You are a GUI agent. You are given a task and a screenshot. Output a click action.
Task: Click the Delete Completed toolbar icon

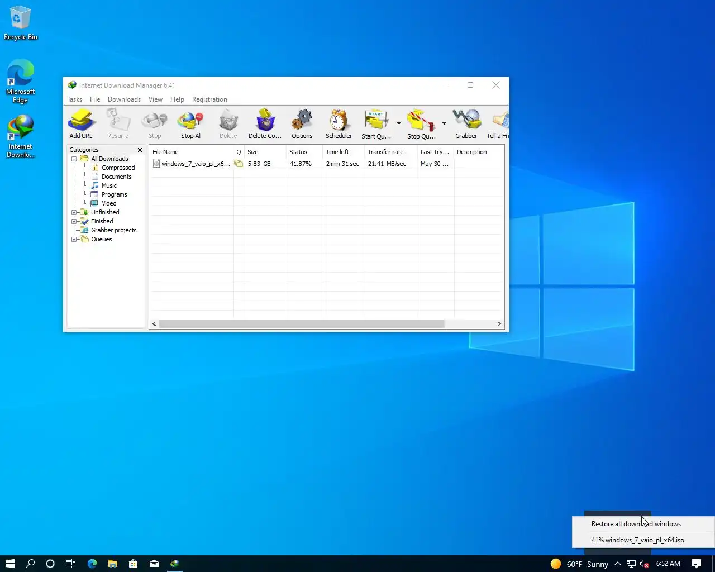265,123
